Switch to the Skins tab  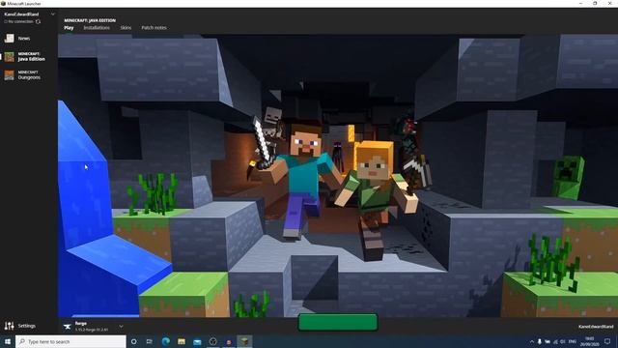pos(126,28)
